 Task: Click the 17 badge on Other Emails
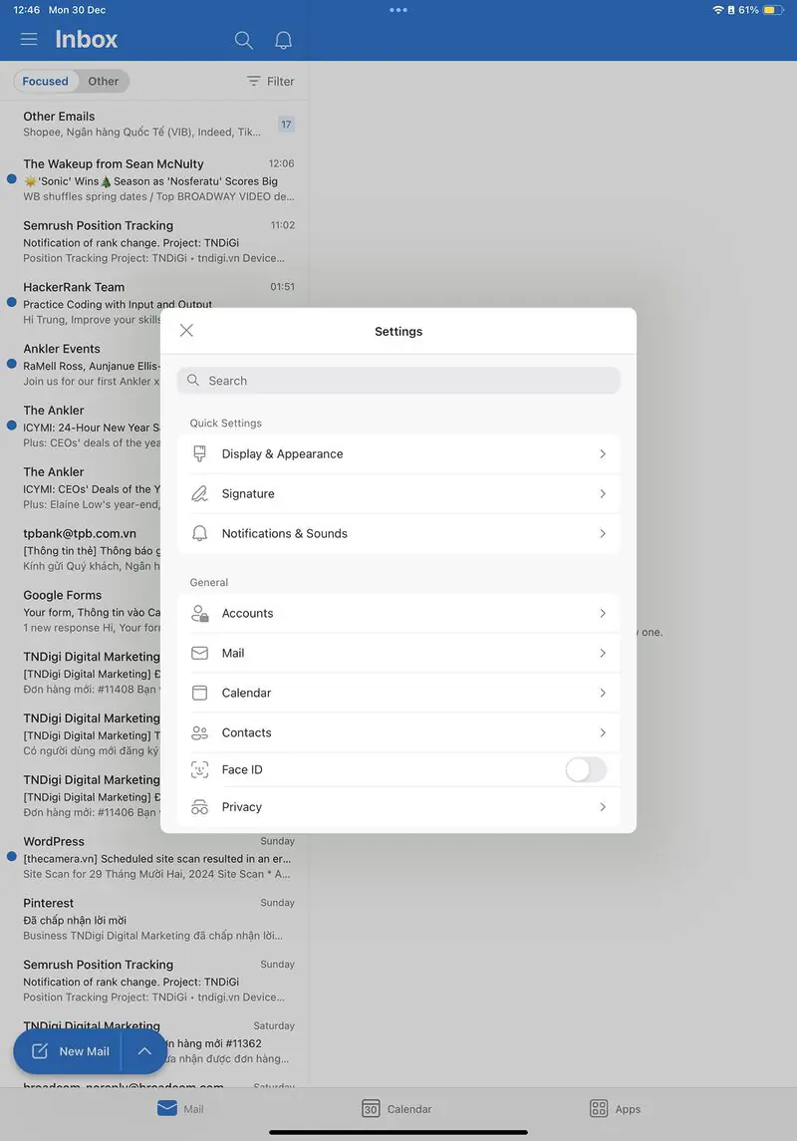click(x=287, y=125)
